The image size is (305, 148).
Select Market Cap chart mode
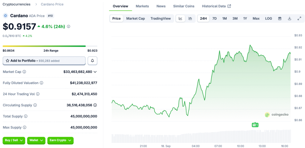click(x=136, y=19)
